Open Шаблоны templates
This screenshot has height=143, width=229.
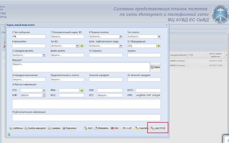coord(16,128)
